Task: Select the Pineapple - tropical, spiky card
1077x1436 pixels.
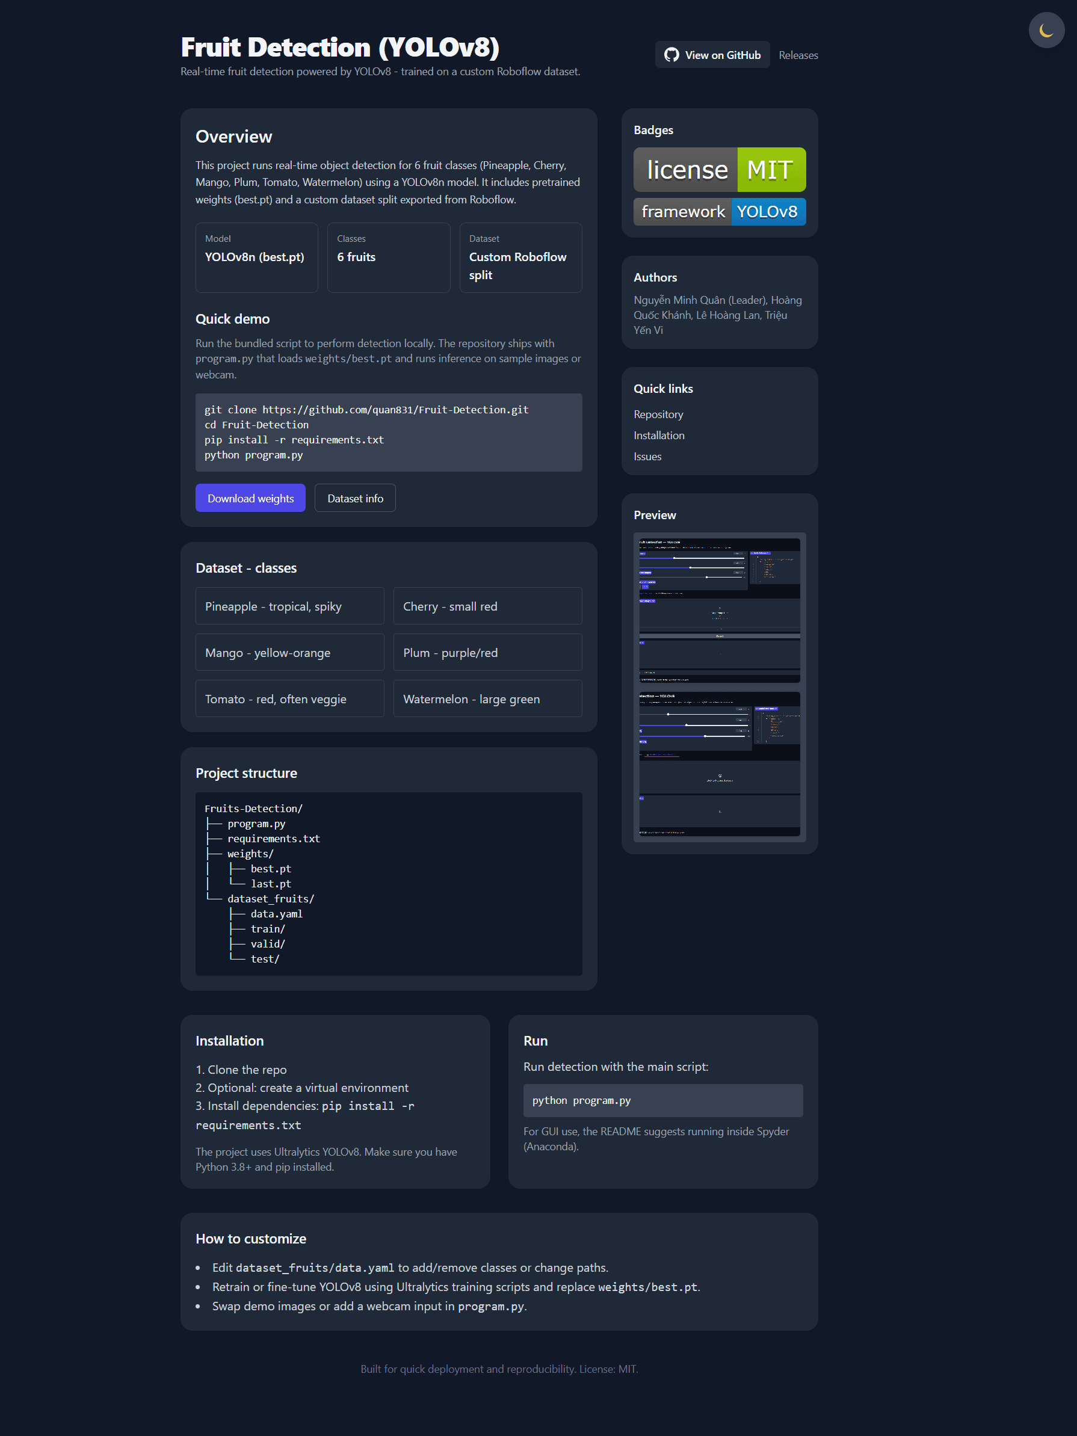Action: coord(289,606)
